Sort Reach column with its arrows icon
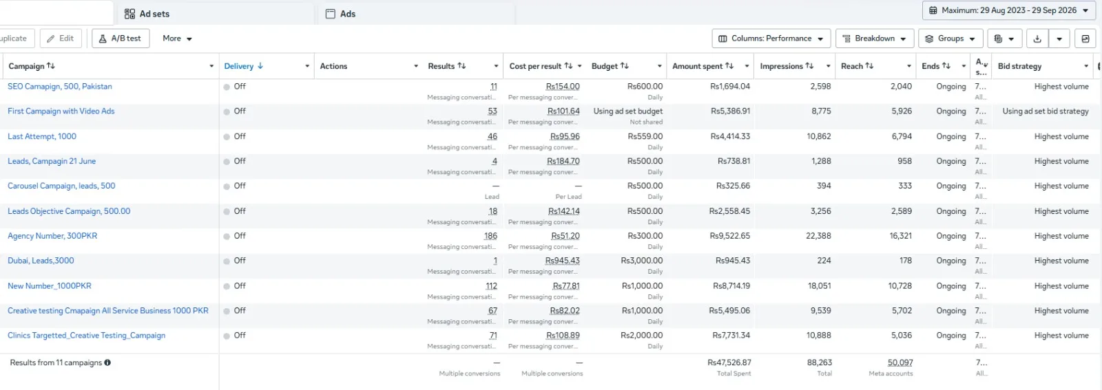 (869, 66)
